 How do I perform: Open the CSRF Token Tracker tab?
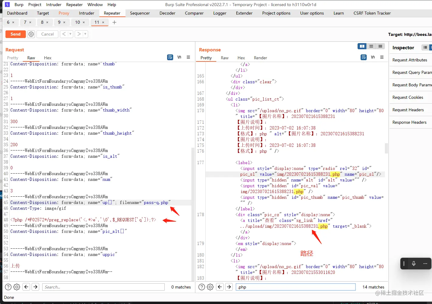tap(372, 13)
